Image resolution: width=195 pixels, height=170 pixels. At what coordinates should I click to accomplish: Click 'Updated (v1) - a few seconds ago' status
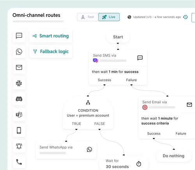[157, 17]
